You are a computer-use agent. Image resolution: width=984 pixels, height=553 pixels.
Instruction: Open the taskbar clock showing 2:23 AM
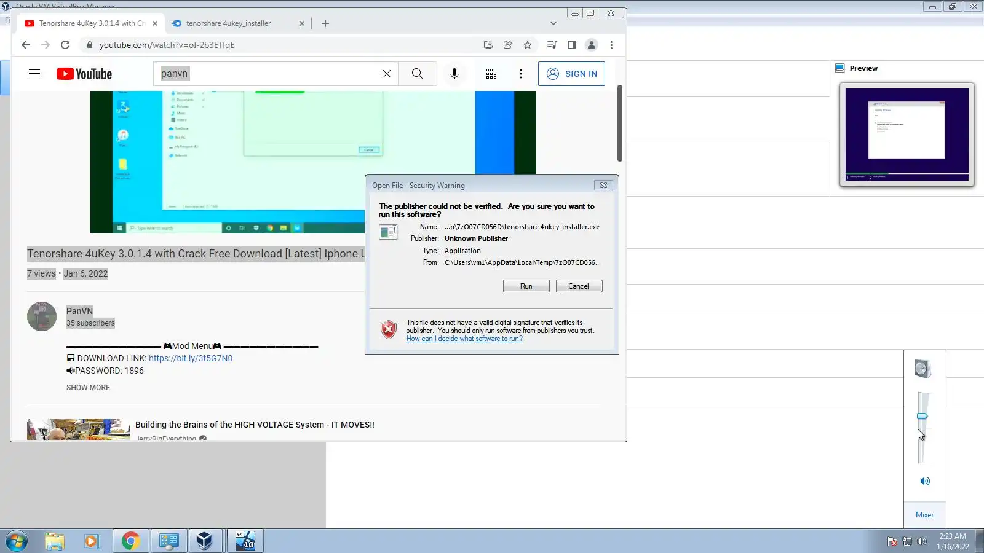[x=953, y=541]
